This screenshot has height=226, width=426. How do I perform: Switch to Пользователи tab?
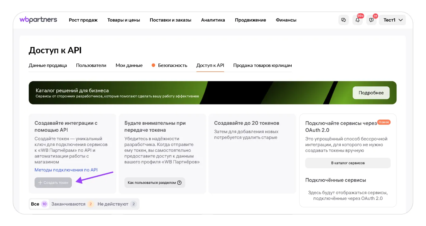click(91, 65)
